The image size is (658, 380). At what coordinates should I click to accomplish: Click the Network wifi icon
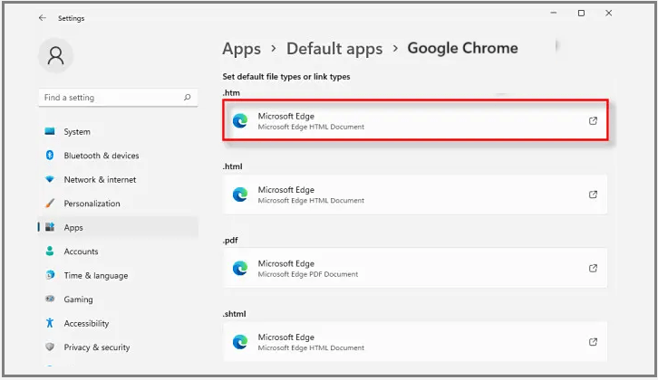pyautogui.click(x=50, y=179)
